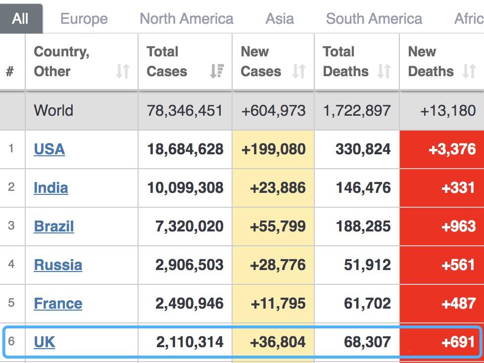The image size is (484, 363).
Task: Show the South America tab
Action: tap(374, 19)
